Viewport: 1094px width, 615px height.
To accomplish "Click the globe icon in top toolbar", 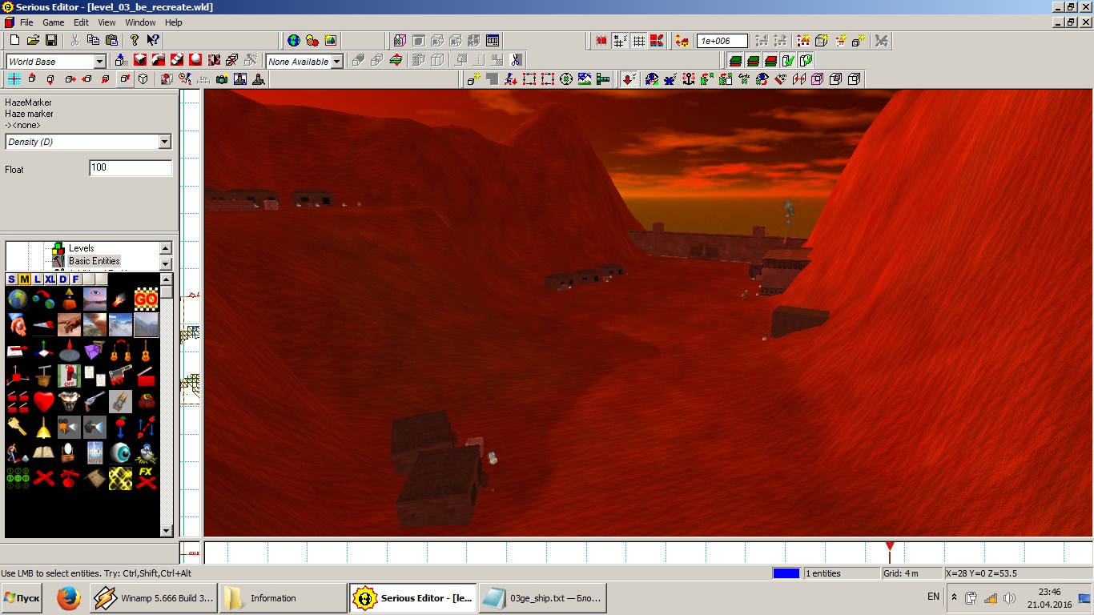I will tap(294, 40).
